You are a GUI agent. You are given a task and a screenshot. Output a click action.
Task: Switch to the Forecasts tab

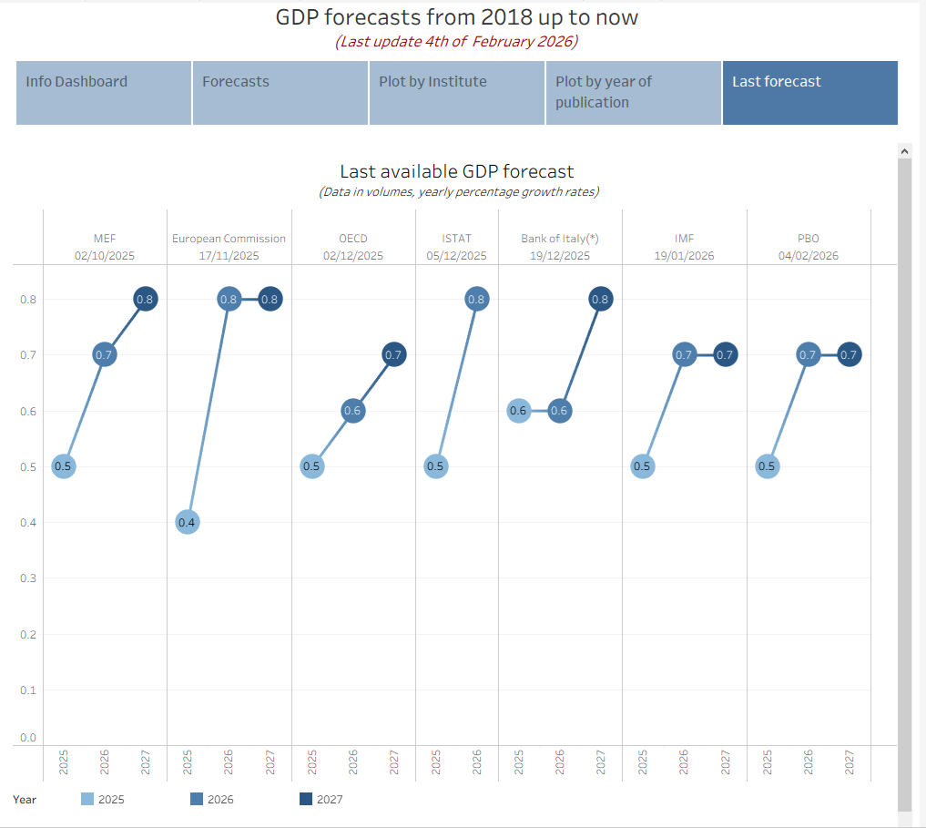[280, 92]
